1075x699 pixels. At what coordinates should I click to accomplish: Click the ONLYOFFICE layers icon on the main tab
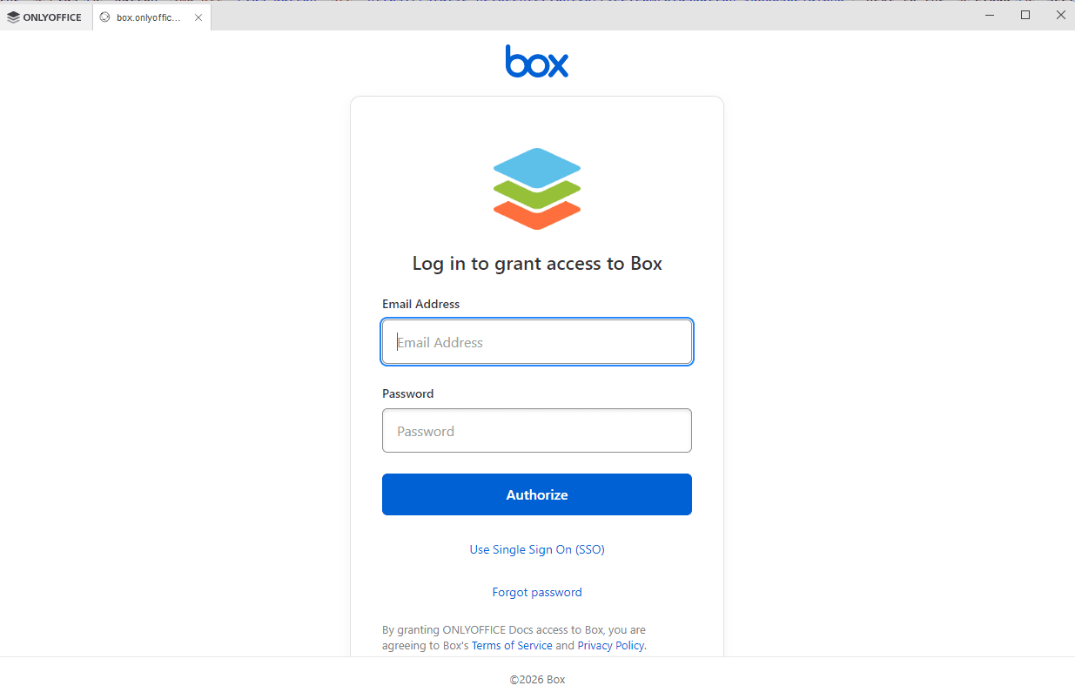[x=13, y=17]
